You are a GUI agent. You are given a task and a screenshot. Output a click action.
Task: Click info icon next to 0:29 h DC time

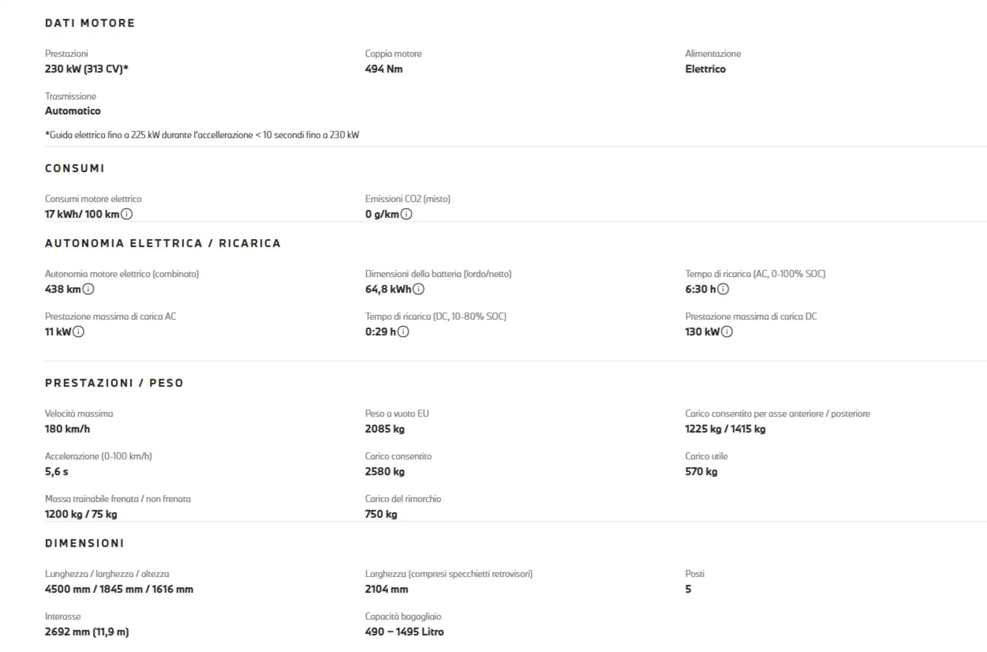point(403,331)
